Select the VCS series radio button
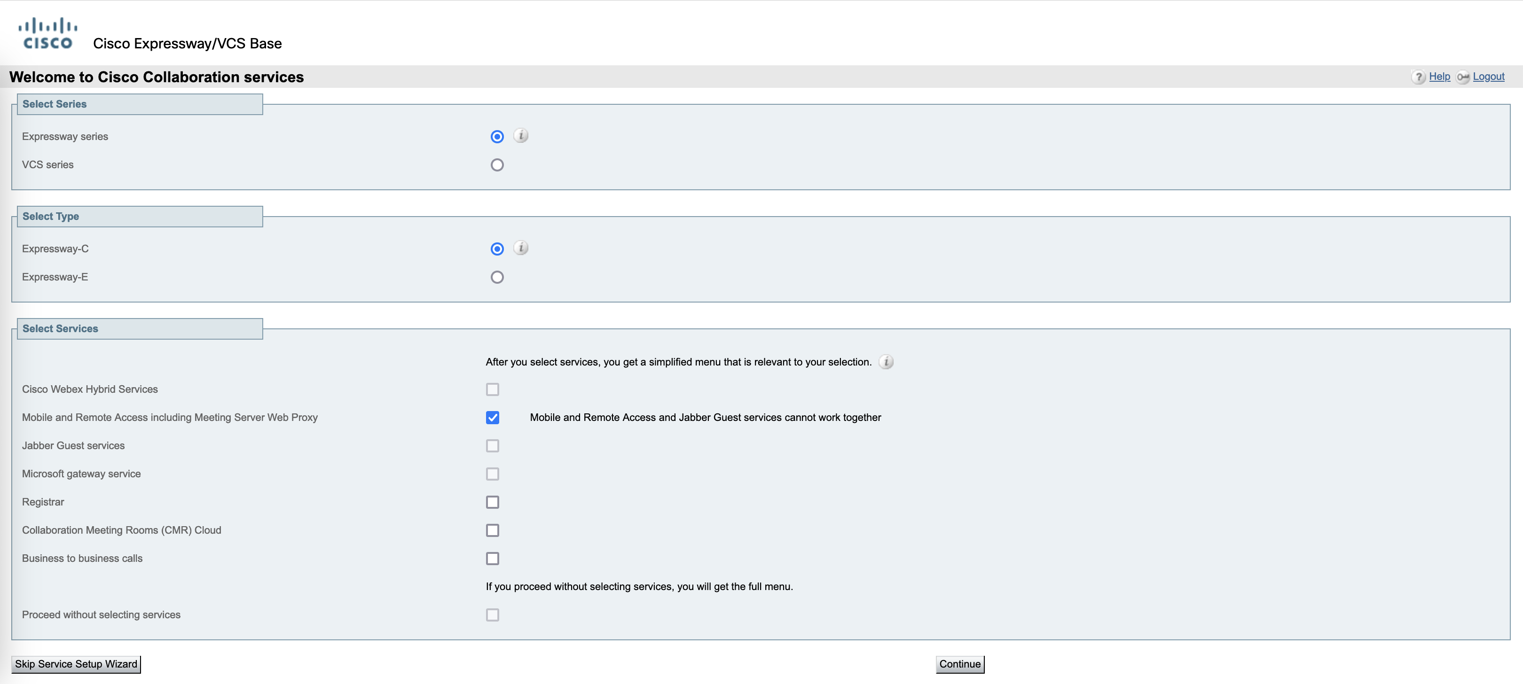The image size is (1523, 684). tap(497, 165)
